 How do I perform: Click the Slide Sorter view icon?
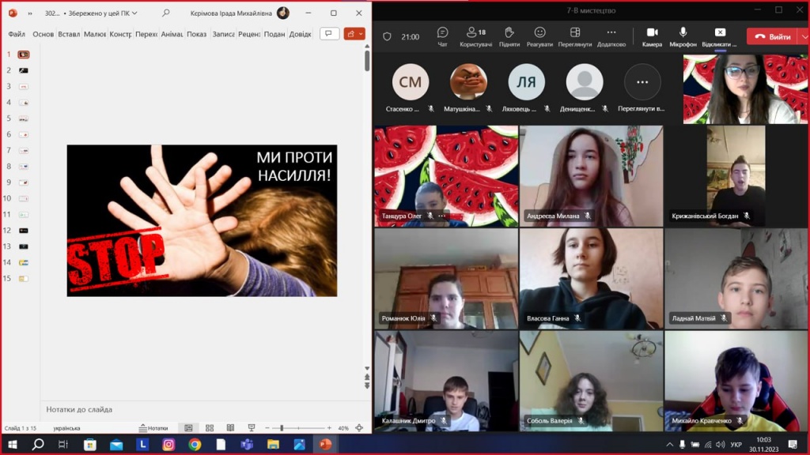210,428
